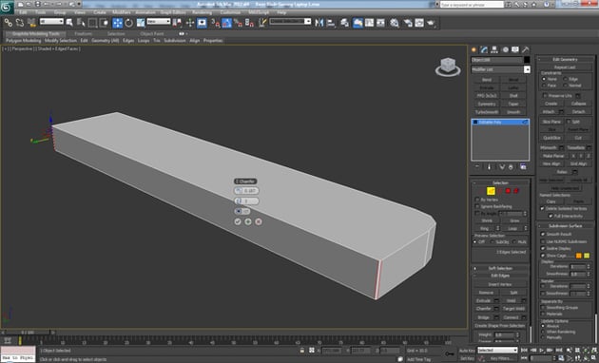Click the Play Animation control
Viewport: 599px width, 363px height.
pos(542,350)
